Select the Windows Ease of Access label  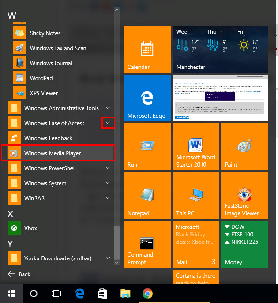[x=54, y=123]
